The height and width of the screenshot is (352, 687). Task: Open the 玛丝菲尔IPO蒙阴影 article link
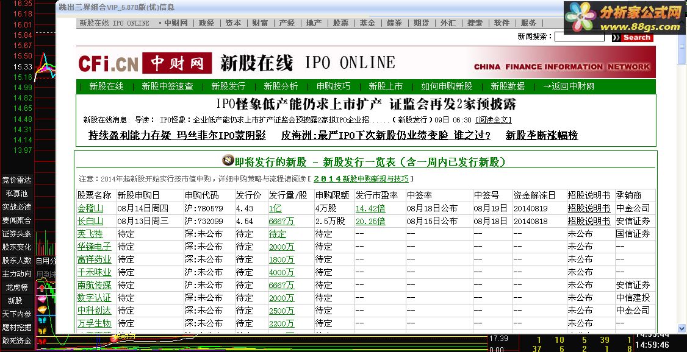177,136
